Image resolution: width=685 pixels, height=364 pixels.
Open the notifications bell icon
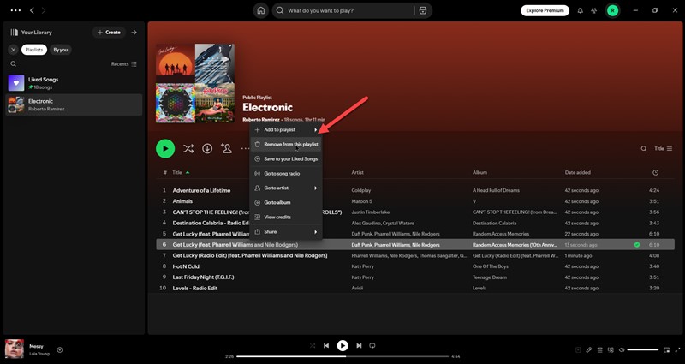tap(581, 10)
